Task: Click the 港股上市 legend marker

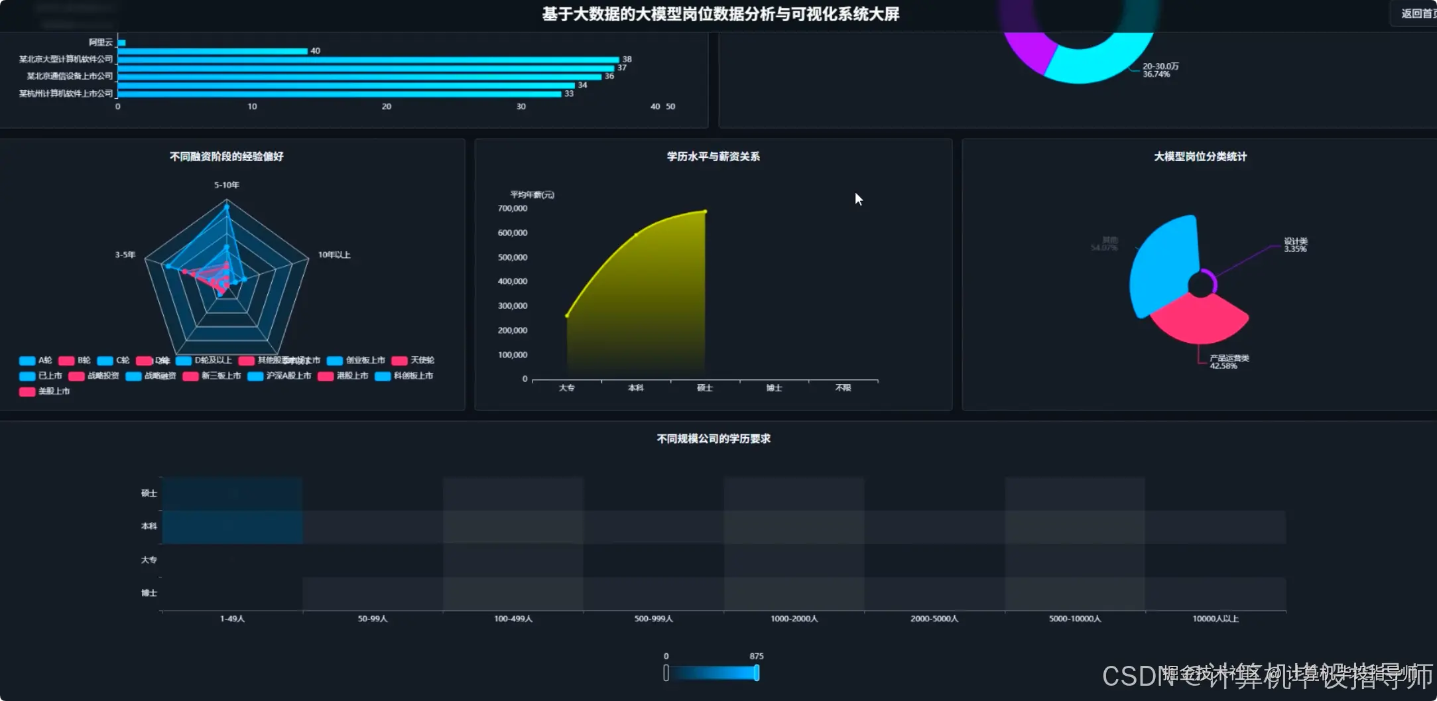Action: click(326, 376)
